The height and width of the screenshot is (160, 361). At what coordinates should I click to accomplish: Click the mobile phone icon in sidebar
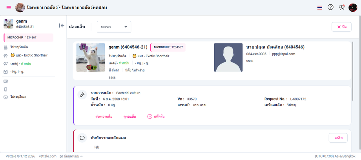pos(6,89)
